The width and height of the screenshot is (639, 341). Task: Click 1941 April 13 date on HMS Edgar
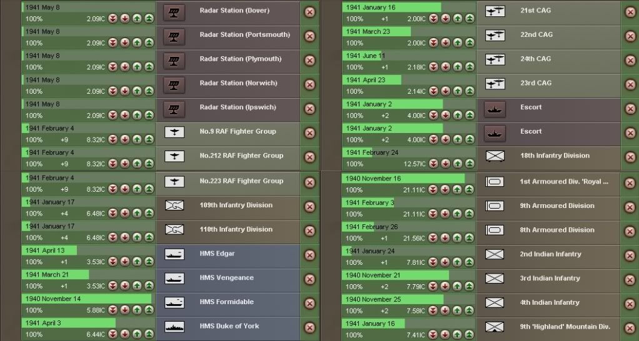tap(45, 250)
